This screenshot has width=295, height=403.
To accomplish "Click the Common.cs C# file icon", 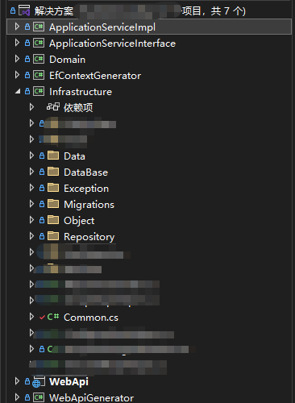I will pyautogui.click(x=53, y=317).
